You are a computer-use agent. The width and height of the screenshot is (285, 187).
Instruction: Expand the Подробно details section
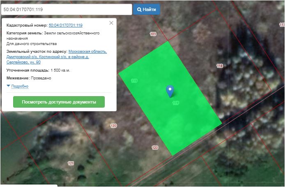point(20,86)
